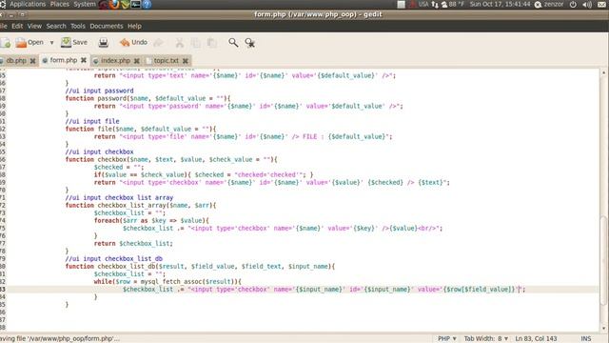Screen dimensions: 609x343
Task: Click the scrollbar up arrow
Action: pos(603,72)
